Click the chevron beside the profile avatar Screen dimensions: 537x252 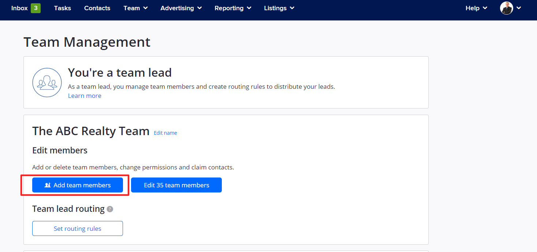coord(519,8)
